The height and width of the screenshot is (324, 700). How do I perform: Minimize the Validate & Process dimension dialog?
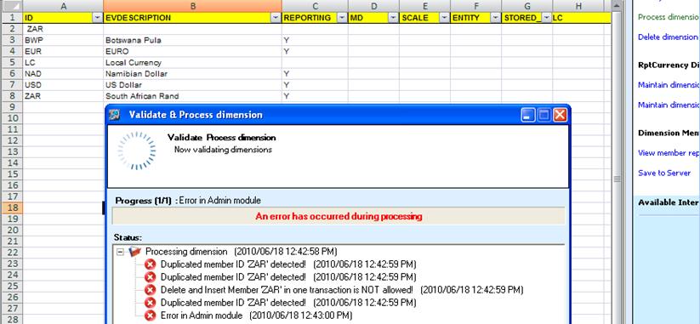(528, 115)
